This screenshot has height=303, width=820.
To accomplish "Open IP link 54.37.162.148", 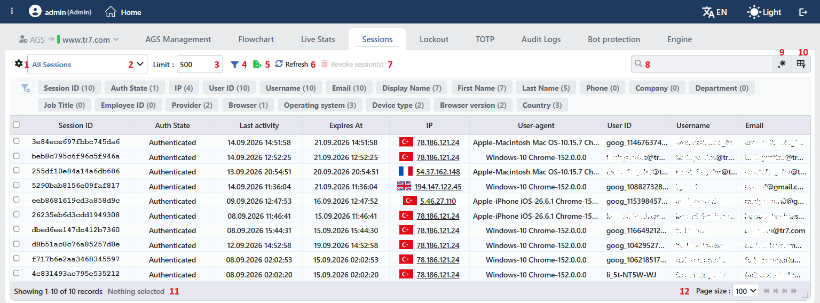I will coord(438,172).
